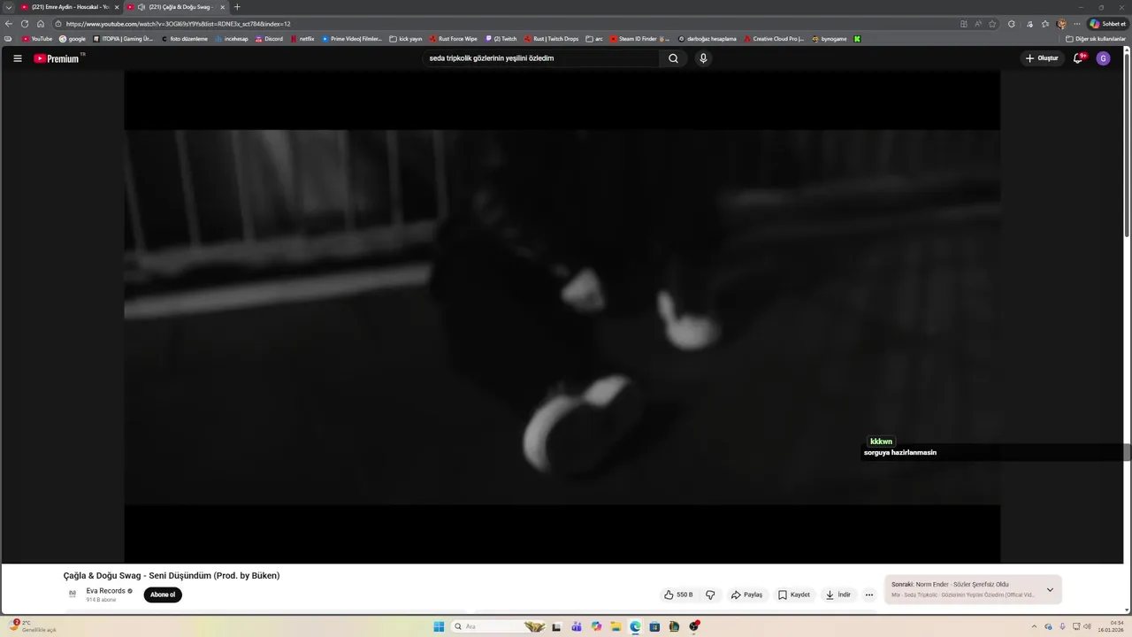Share the video via Paylaş

click(746, 595)
